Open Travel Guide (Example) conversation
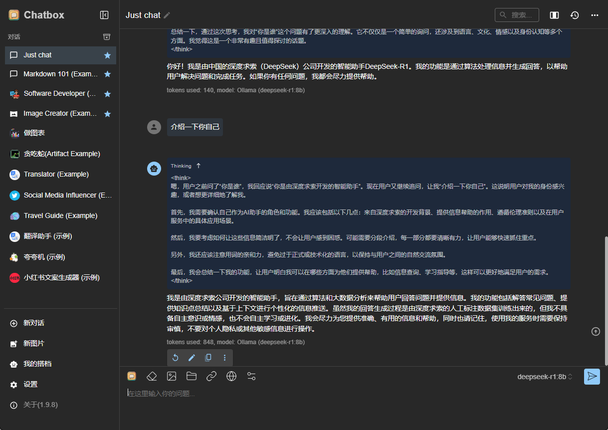The height and width of the screenshot is (430, 608). (60, 216)
